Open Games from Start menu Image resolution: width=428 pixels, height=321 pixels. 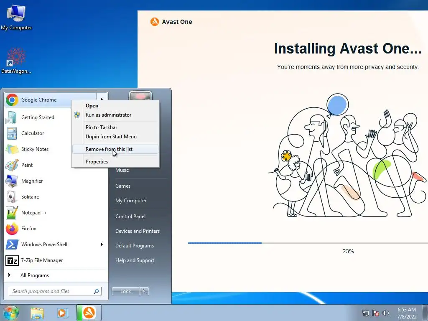(123, 186)
